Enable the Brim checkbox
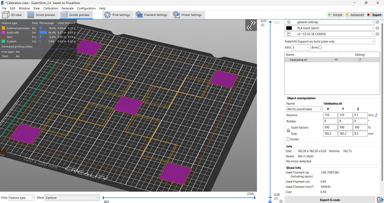Image resolution: width=384 pixels, height=203 pixels. tap(320, 47)
